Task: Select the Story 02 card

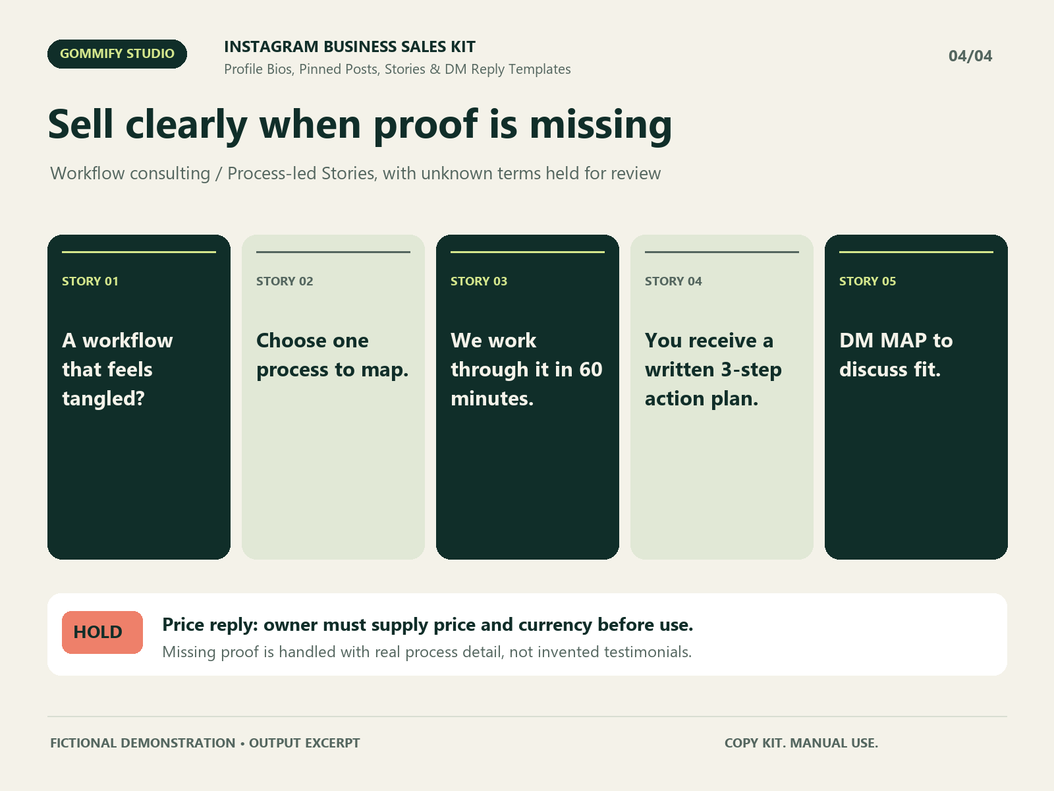Action: click(x=333, y=397)
